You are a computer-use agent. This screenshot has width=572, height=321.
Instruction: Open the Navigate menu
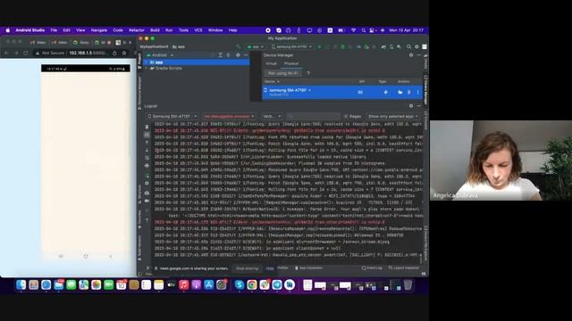(99, 30)
